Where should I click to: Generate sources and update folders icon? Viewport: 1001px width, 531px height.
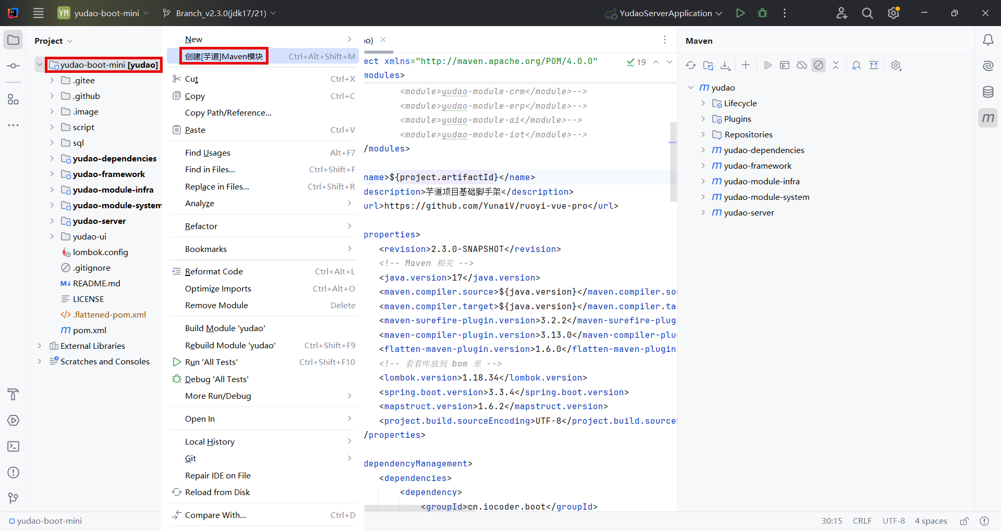[708, 66]
